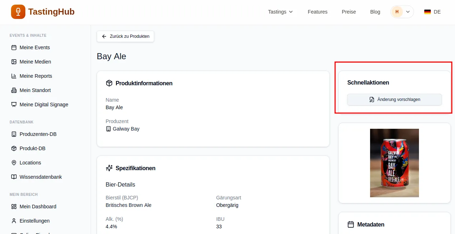Open the user avatar H dropdown
Viewport: 455px width, 234px height.
tap(402, 12)
